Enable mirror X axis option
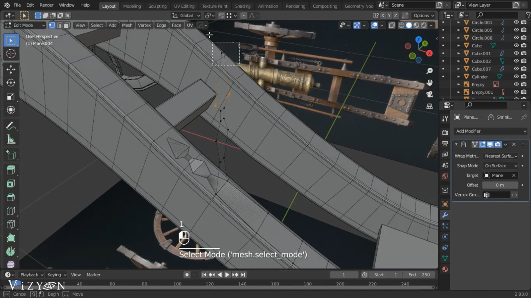This screenshot has height=298, width=531. tap(383, 16)
